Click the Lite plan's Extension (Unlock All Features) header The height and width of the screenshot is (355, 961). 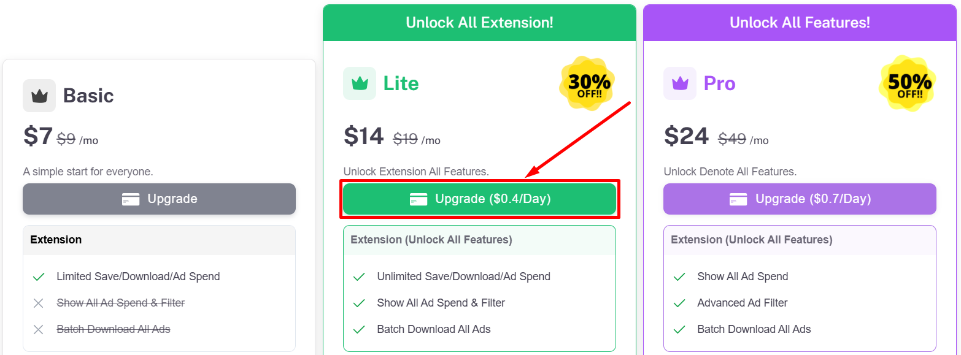click(431, 240)
